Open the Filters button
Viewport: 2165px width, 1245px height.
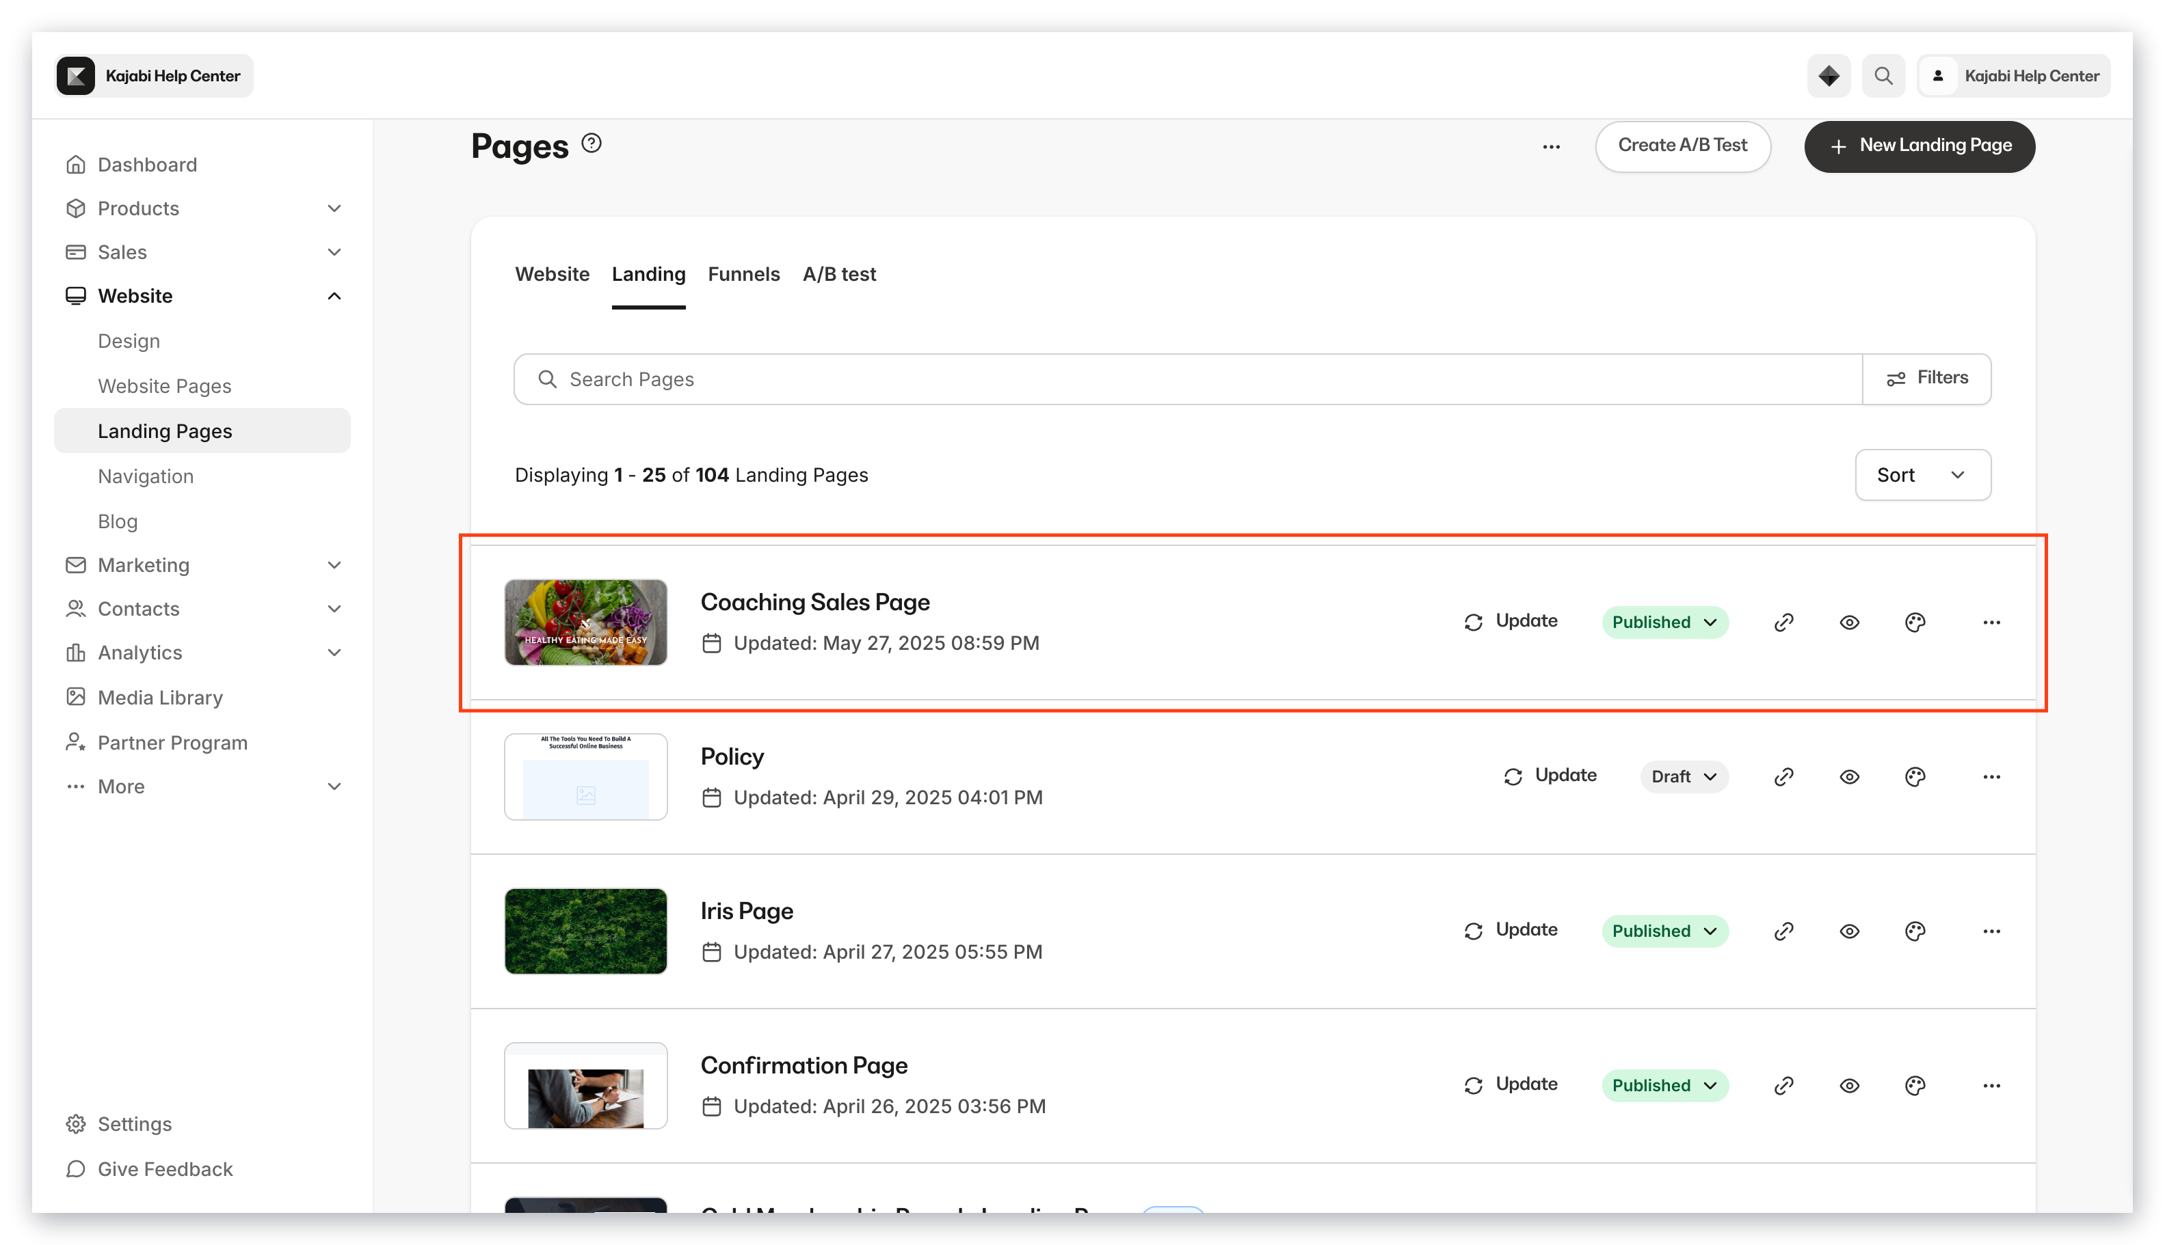coord(1926,378)
